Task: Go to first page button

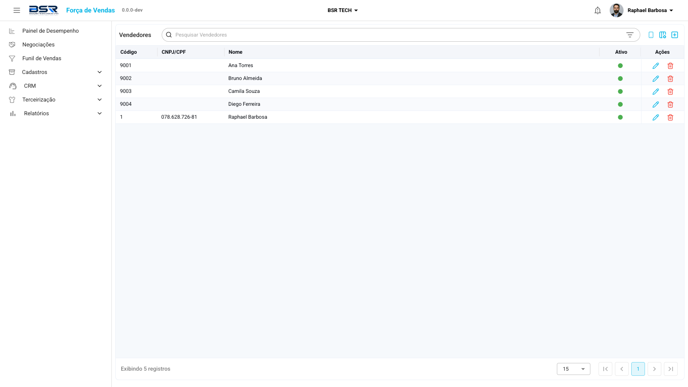Action: pos(605,369)
